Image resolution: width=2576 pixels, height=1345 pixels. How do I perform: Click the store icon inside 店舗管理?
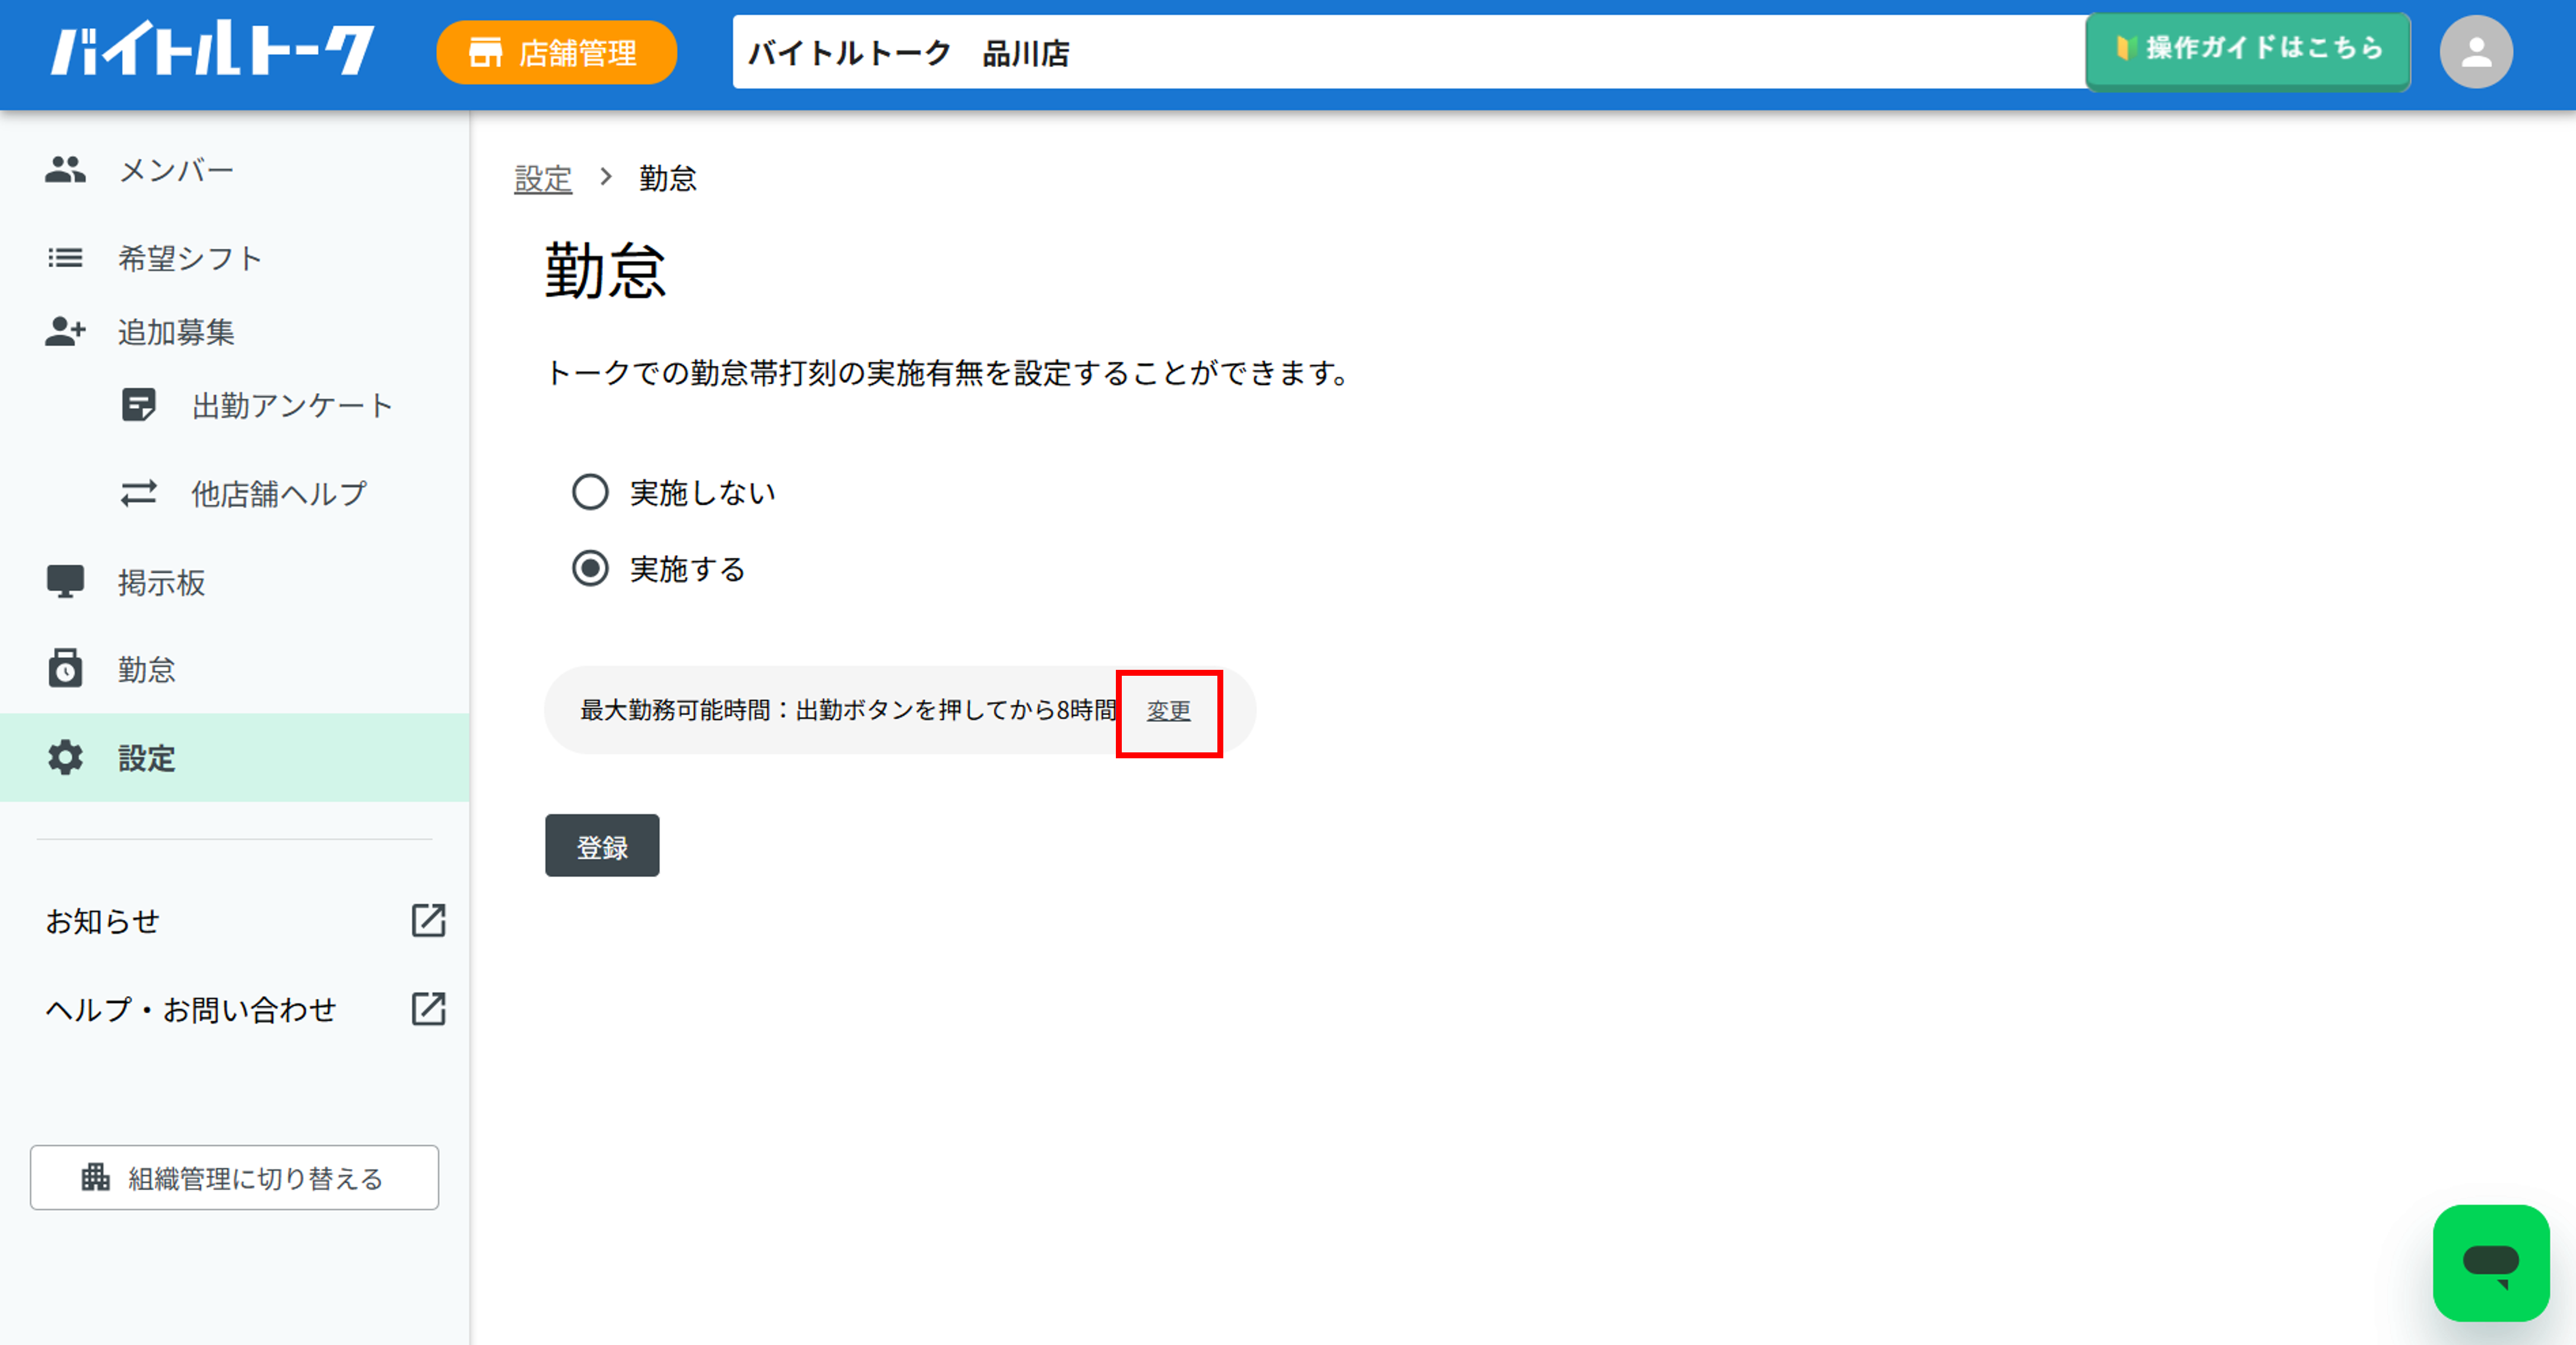click(x=486, y=53)
